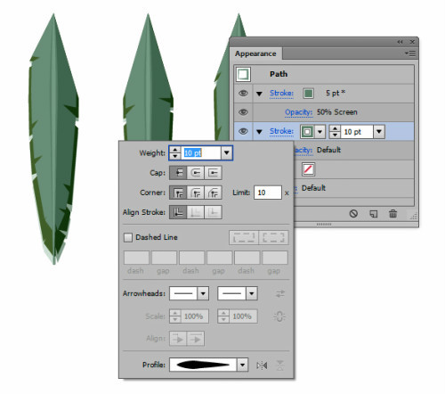Click the green 5 pt stroke color swatch

click(309, 94)
